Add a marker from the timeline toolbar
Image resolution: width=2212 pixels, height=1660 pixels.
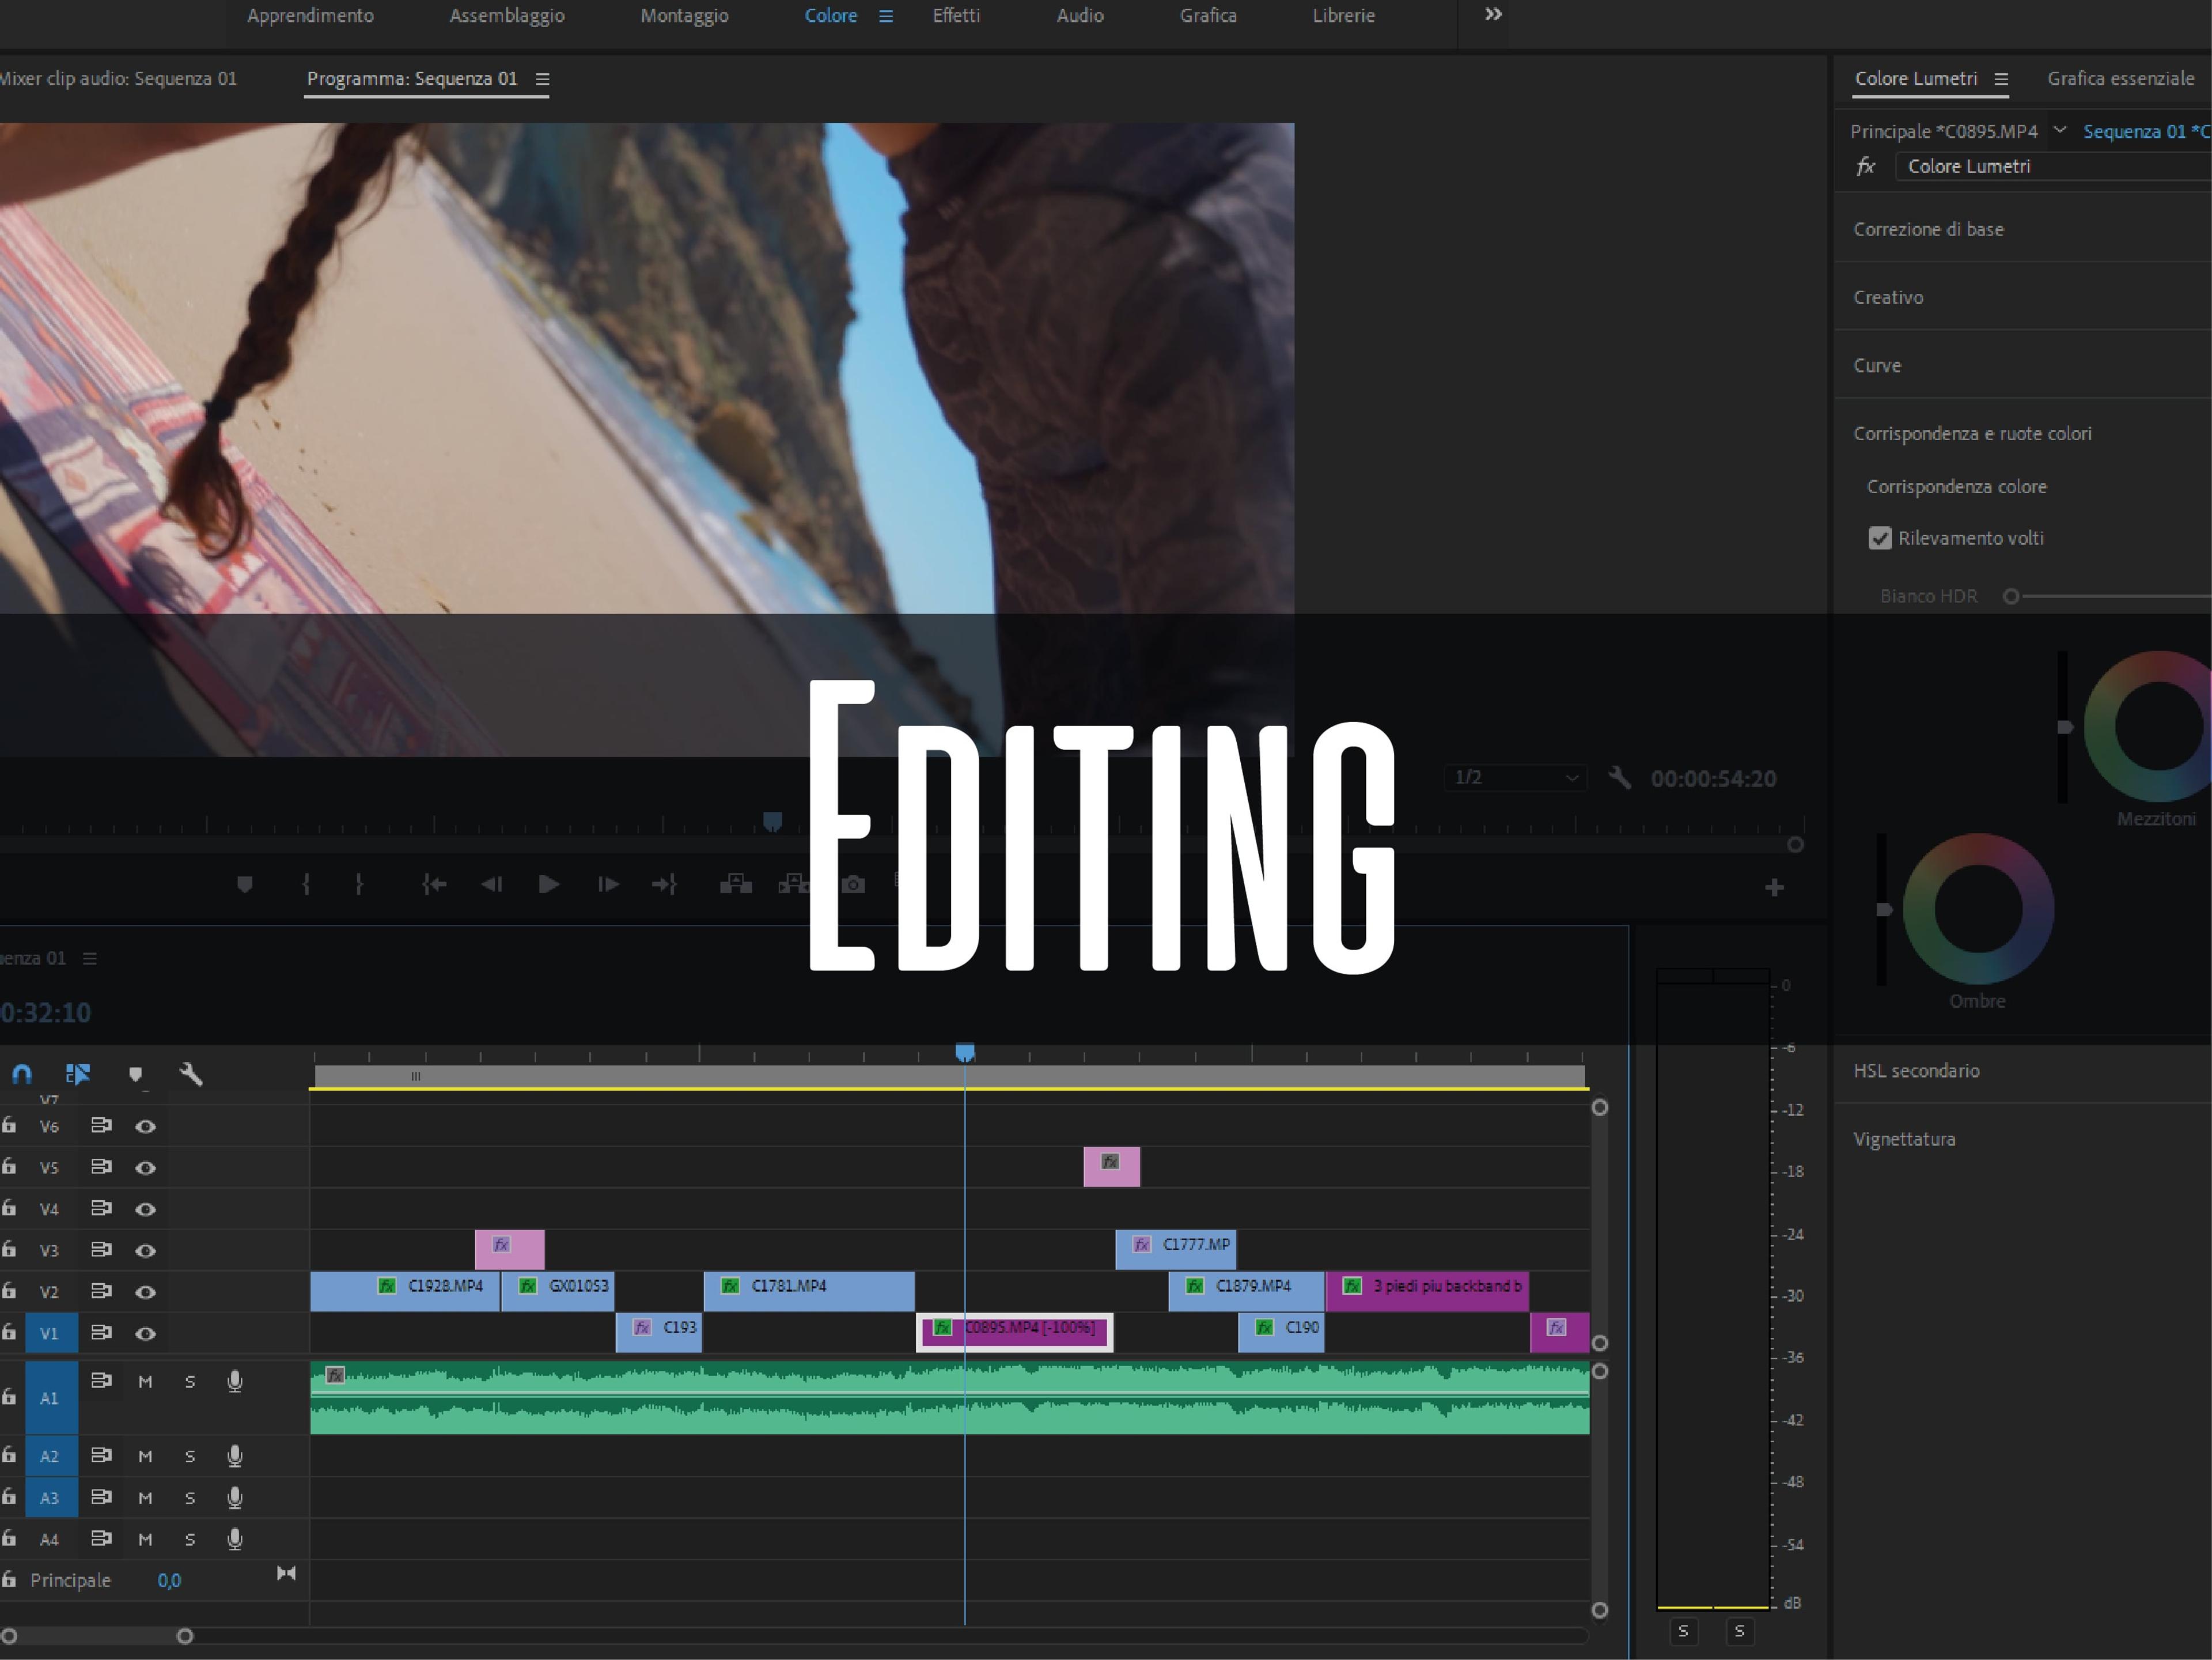135,1074
